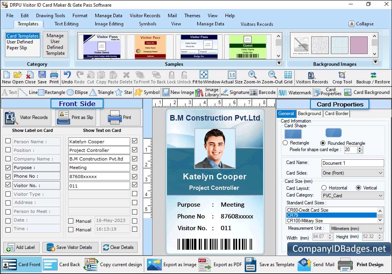Add a Watermark to the card

[295, 93]
